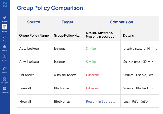
Task: Select the Shutdown row's Different status
Action: (93, 75)
